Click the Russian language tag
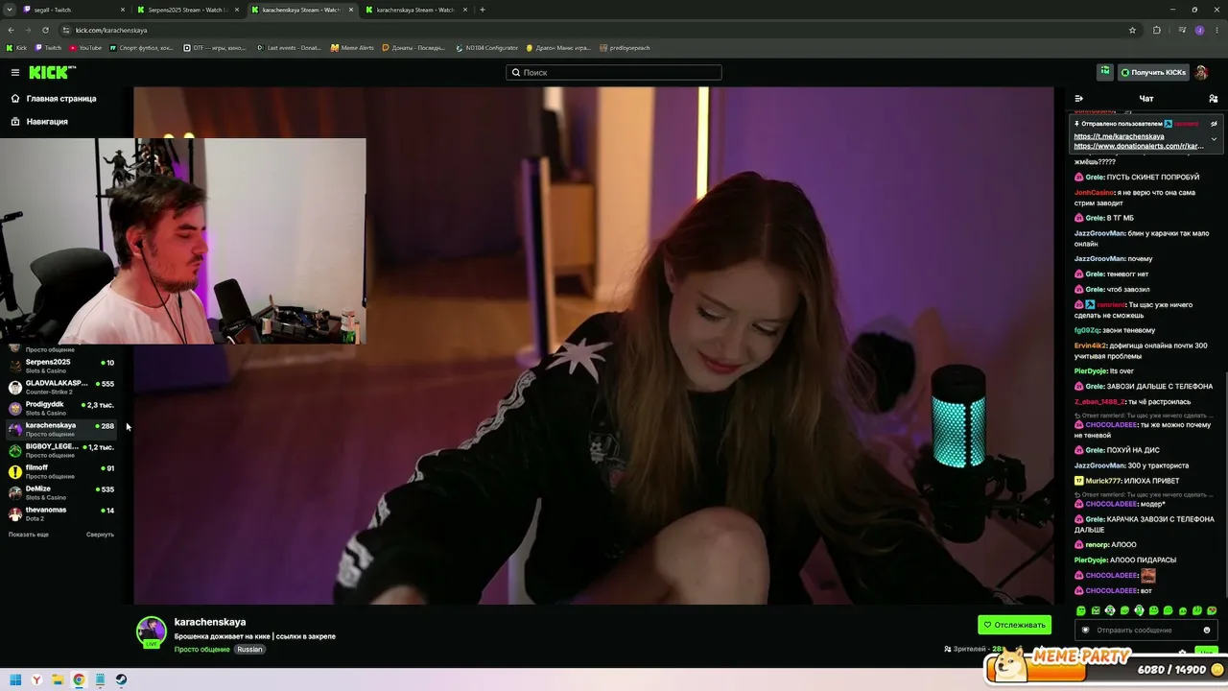Viewport: 1228px width, 691px height. point(249,650)
